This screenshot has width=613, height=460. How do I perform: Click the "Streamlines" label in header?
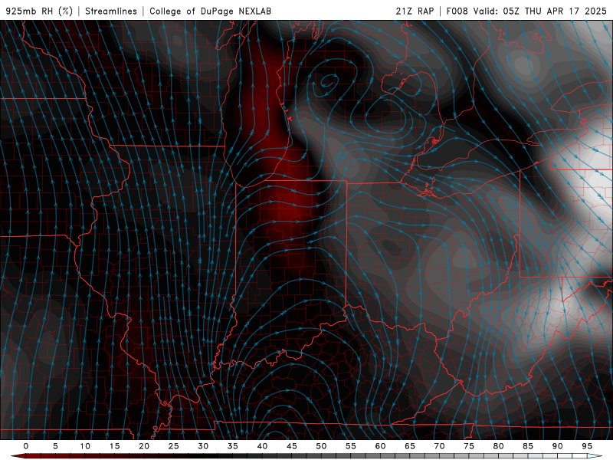(x=111, y=11)
